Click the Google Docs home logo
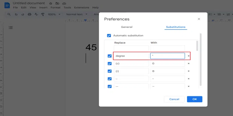The width and height of the screenshot is (233, 116). [x=7, y=6]
